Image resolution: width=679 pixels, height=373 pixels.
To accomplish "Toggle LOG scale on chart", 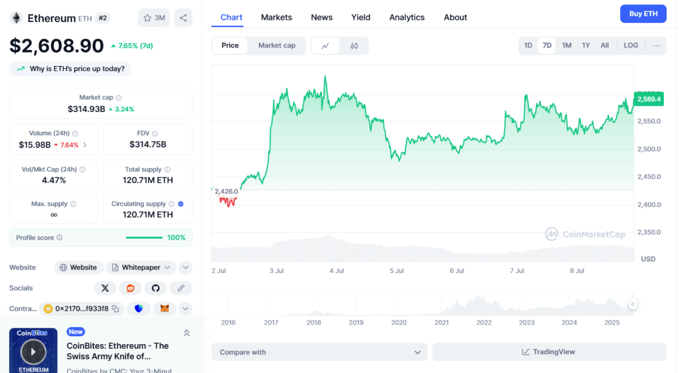I will pyautogui.click(x=631, y=46).
